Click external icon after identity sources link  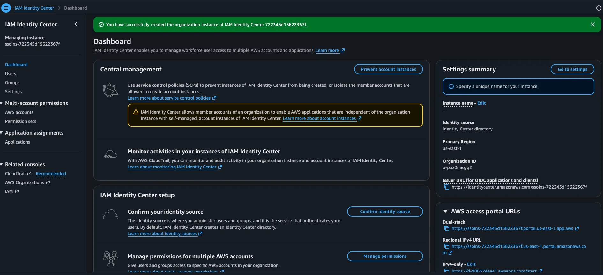click(x=200, y=234)
